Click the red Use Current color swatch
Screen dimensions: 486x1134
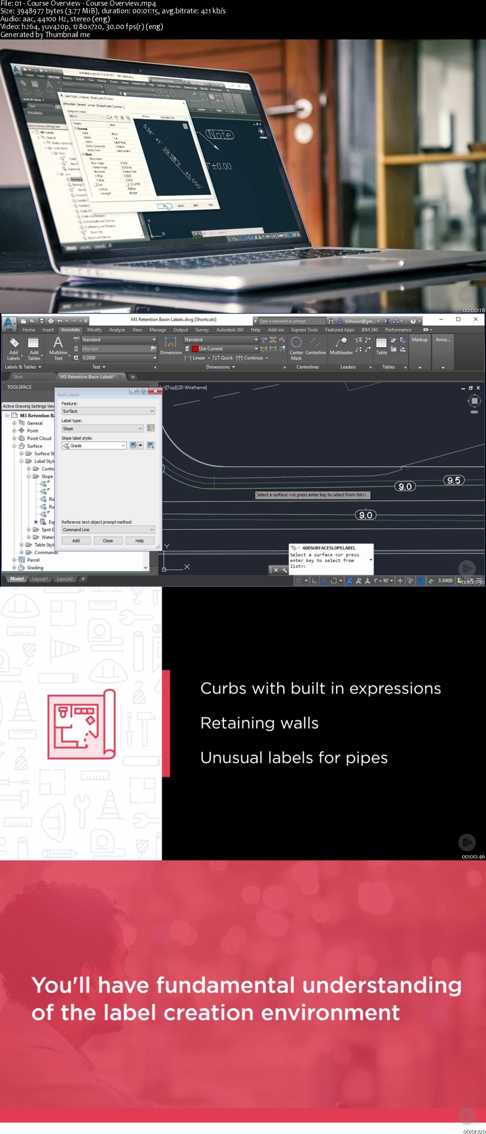[x=195, y=349]
